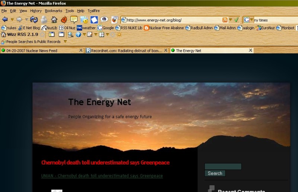The image size is (298, 192).
Task: Click the eye speech bubble icon
Action: pyautogui.click(x=104, y=19)
